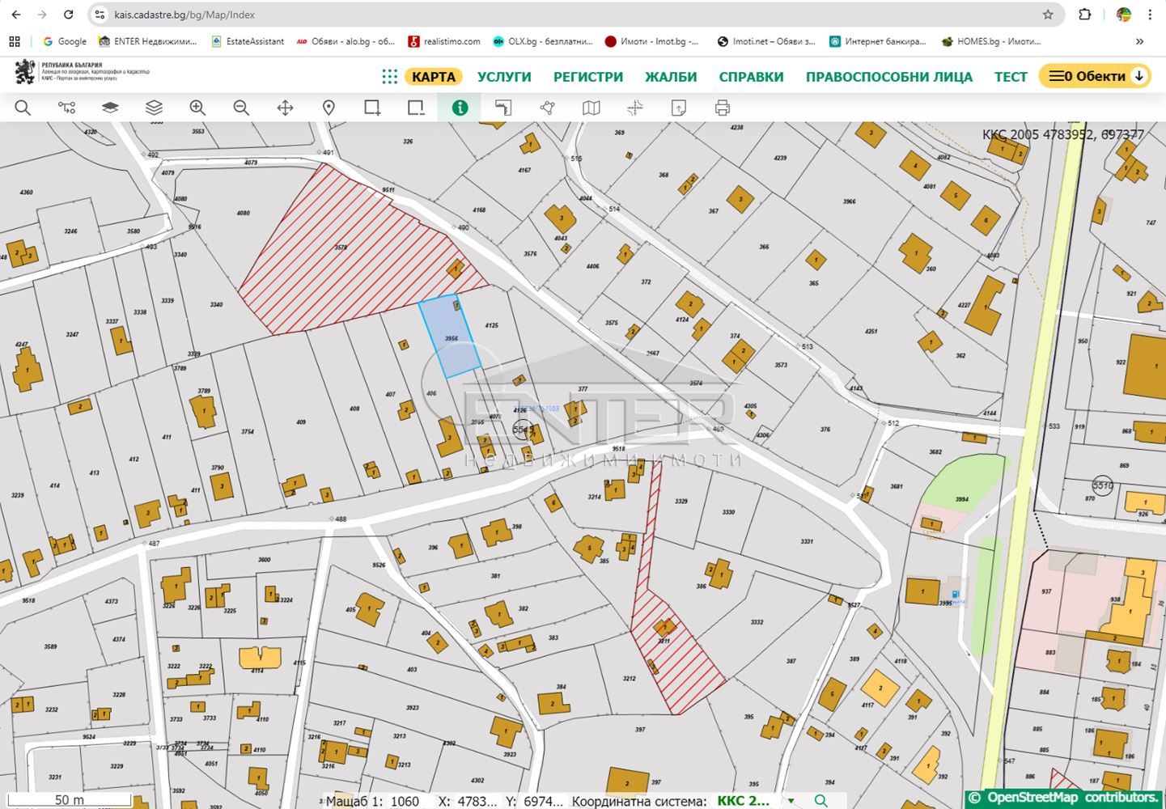Toggle the remove-from-selection rectangle tool

[x=416, y=108]
